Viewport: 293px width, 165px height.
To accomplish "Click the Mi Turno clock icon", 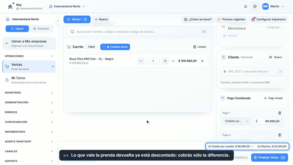I will pos(7,80).
